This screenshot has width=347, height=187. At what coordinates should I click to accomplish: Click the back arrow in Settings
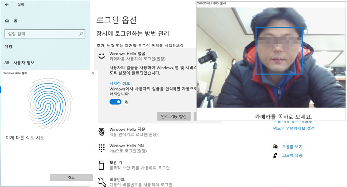[7, 4]
